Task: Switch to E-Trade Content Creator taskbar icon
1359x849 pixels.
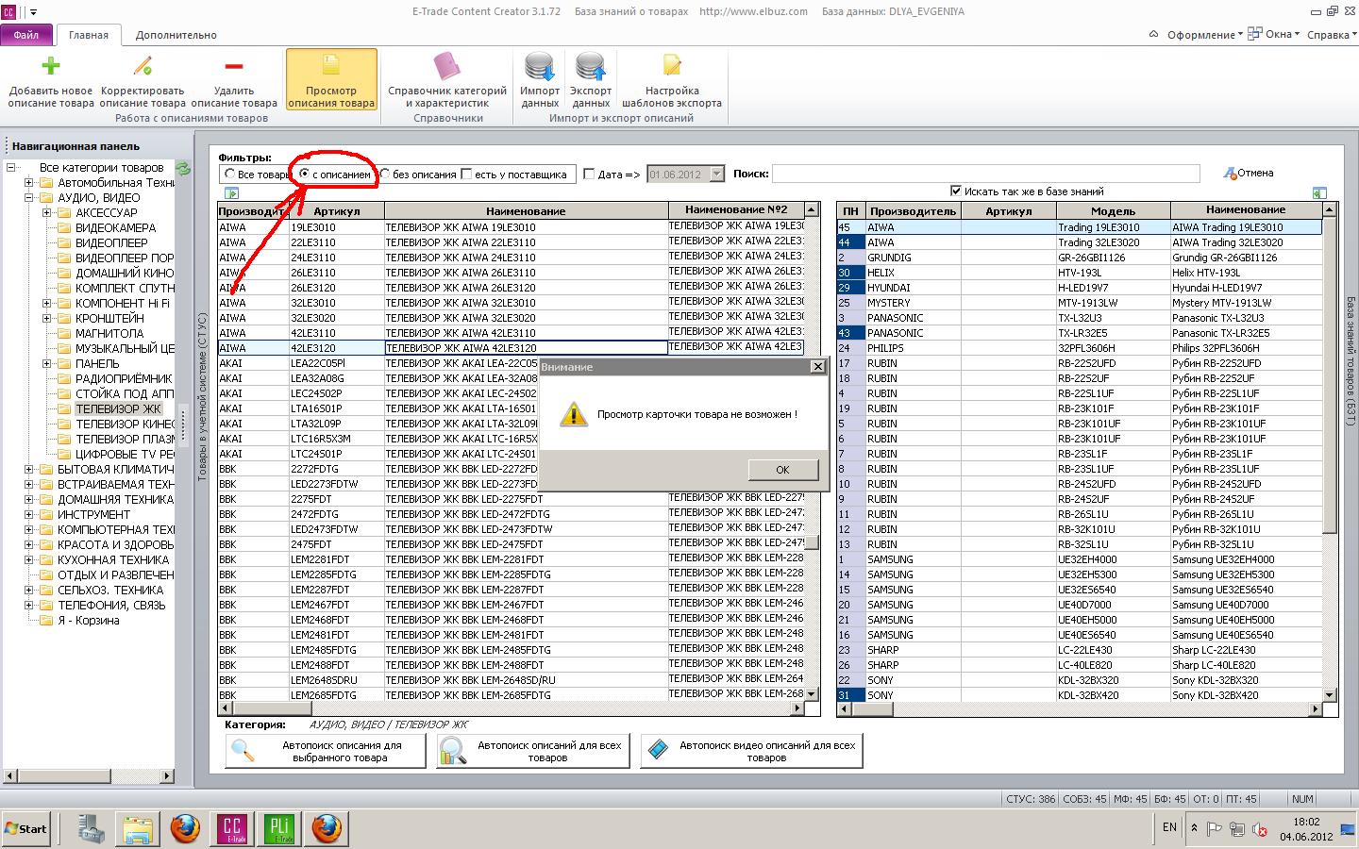Action: click(x=232, y=828)
